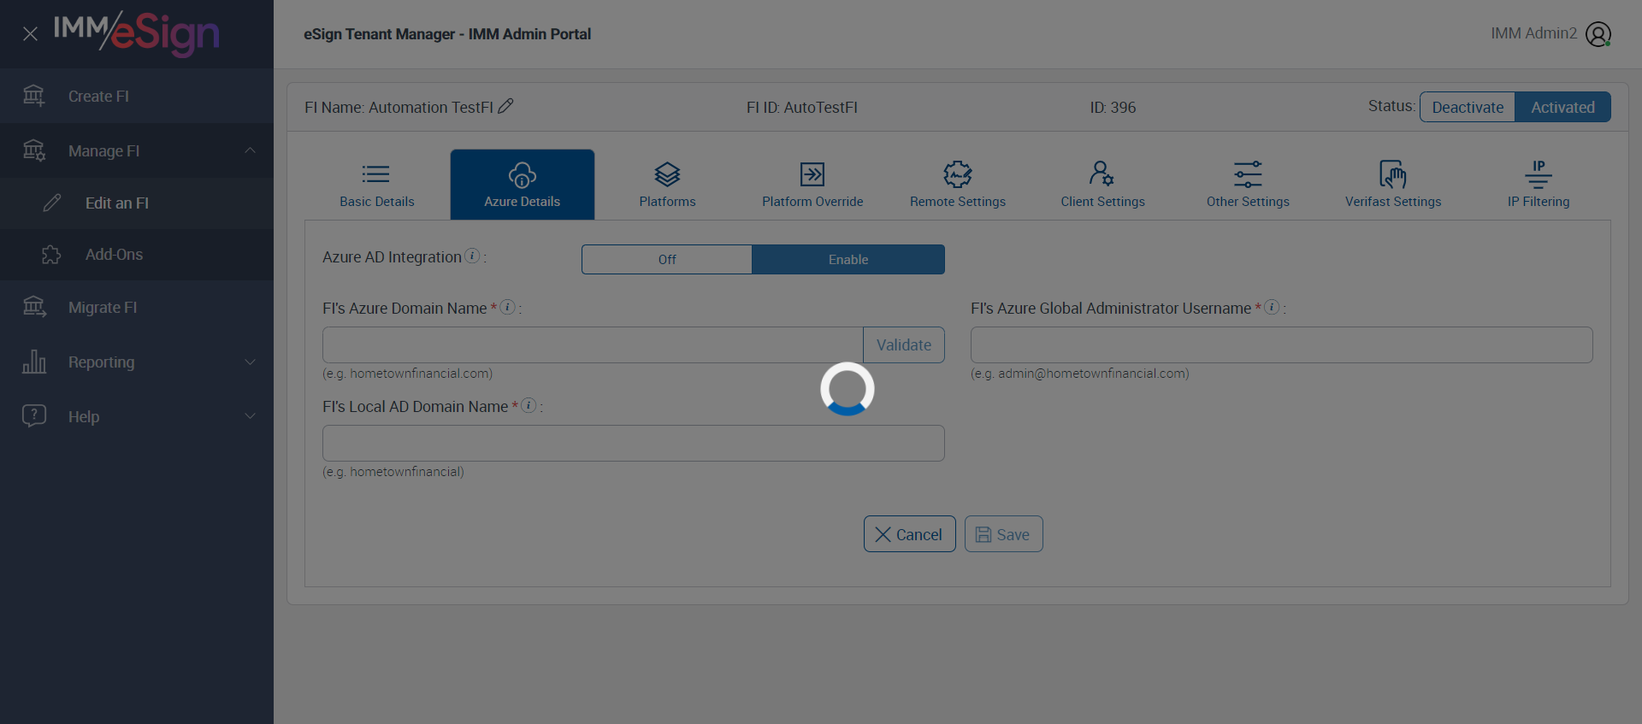The width and height of the screenshot is (1642, 724).
Task: Turn Azure AD Integration Off
Action: [x=667, y=260]
